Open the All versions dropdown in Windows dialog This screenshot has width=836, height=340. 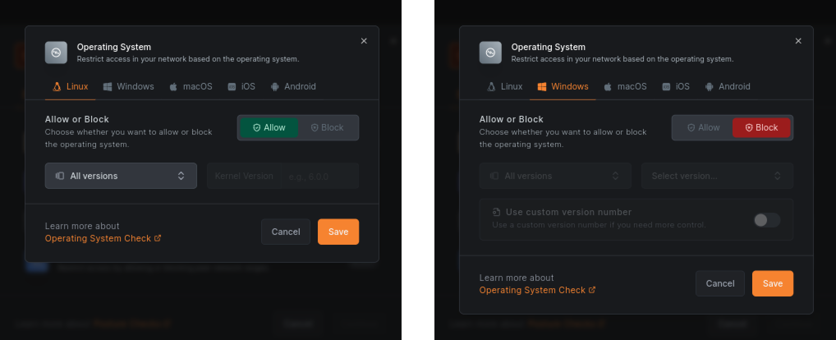click(555, 176)
